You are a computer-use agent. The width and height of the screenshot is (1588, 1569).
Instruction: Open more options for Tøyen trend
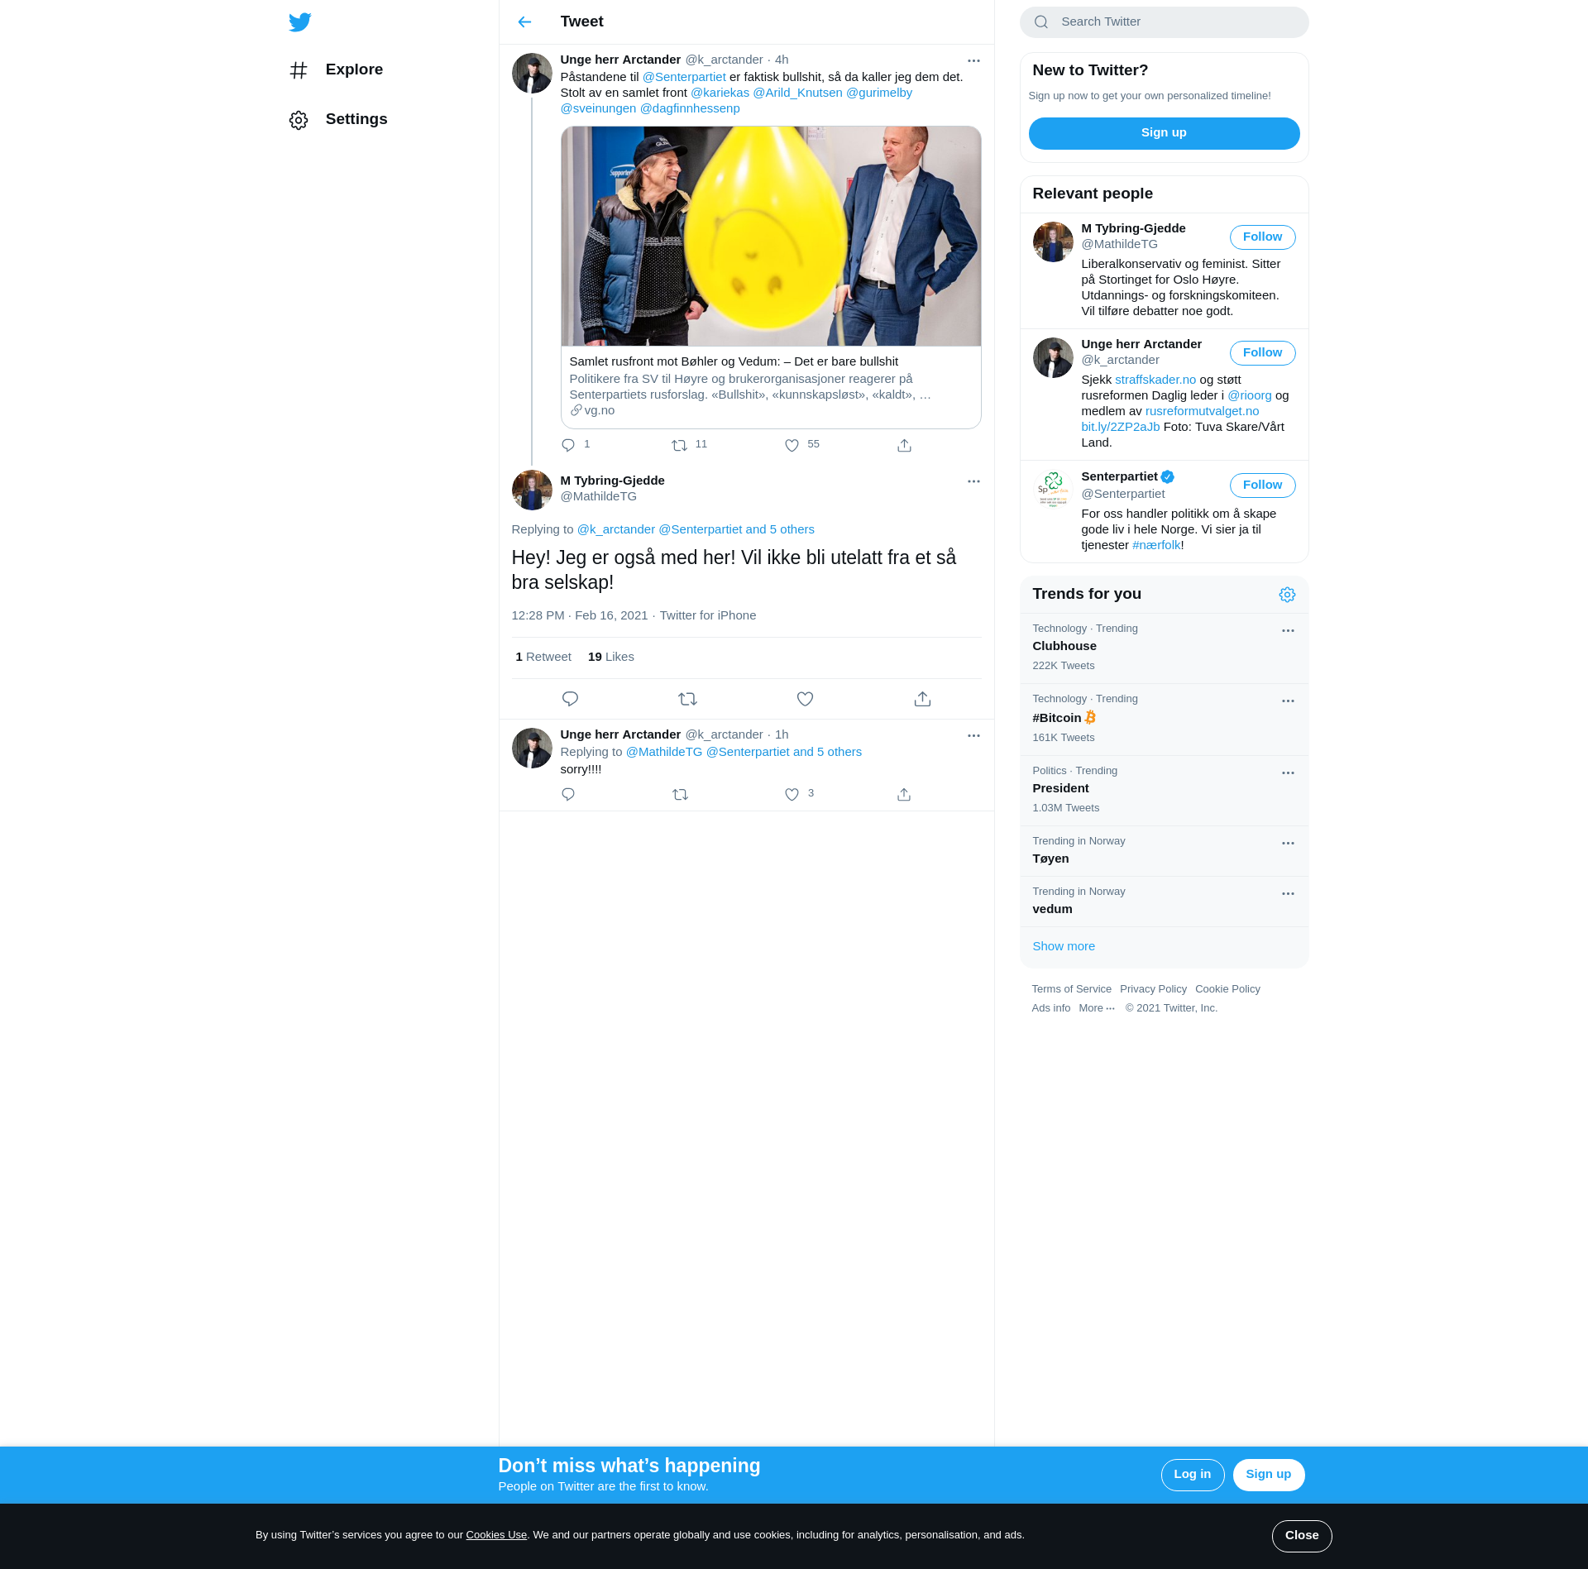click(x=1288, y=843)
